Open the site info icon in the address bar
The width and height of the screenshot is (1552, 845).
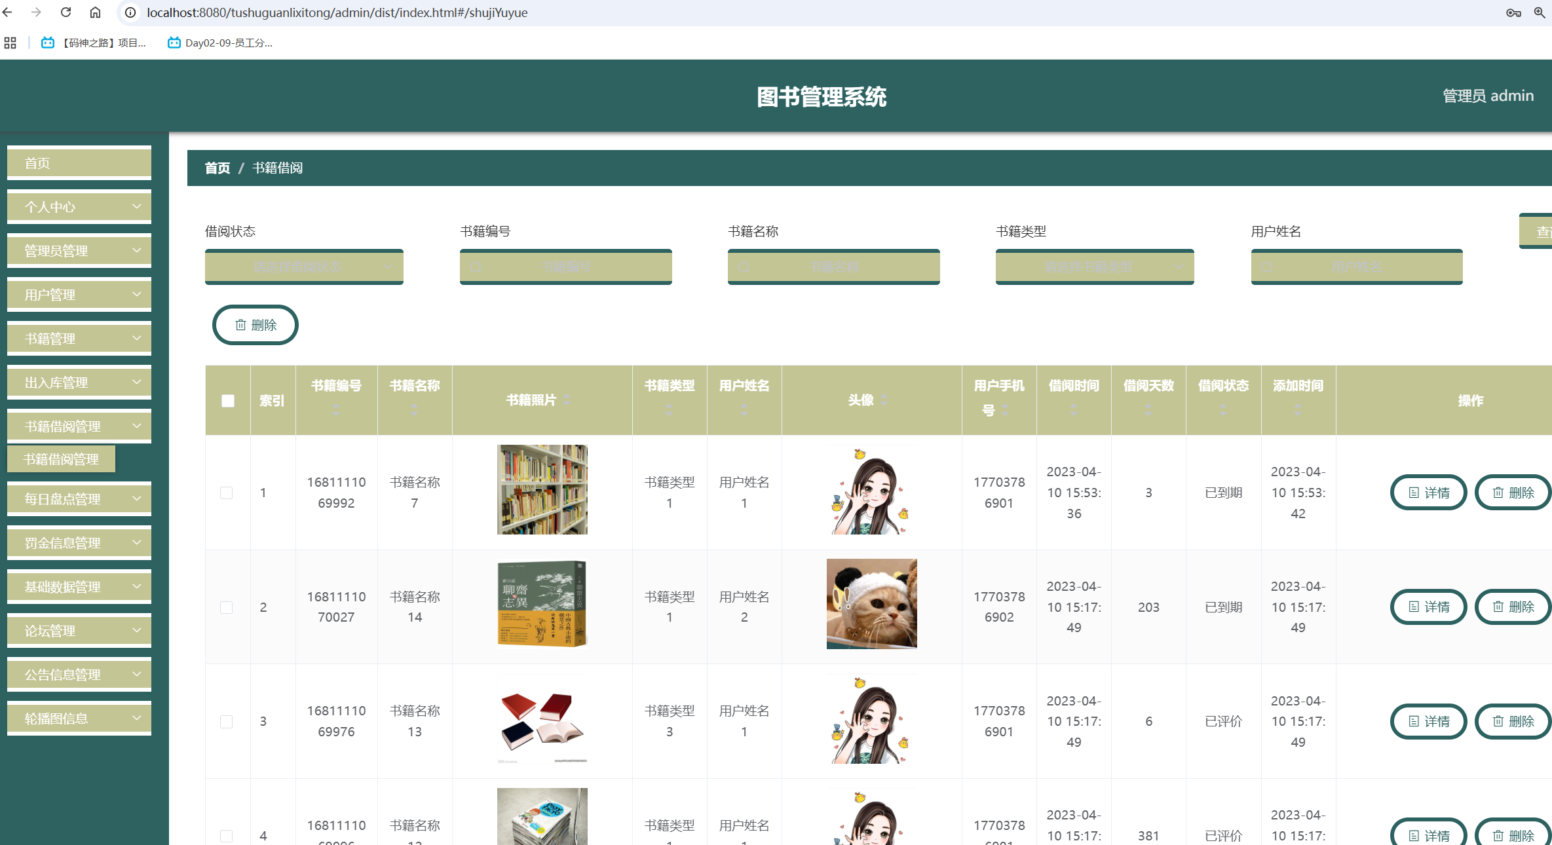pyautogui.click(x=130, y=12)
